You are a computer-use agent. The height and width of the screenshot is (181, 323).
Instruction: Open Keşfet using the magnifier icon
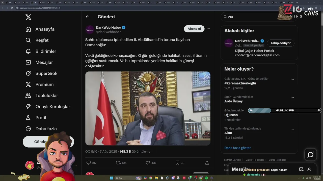[x=28, y=40]
